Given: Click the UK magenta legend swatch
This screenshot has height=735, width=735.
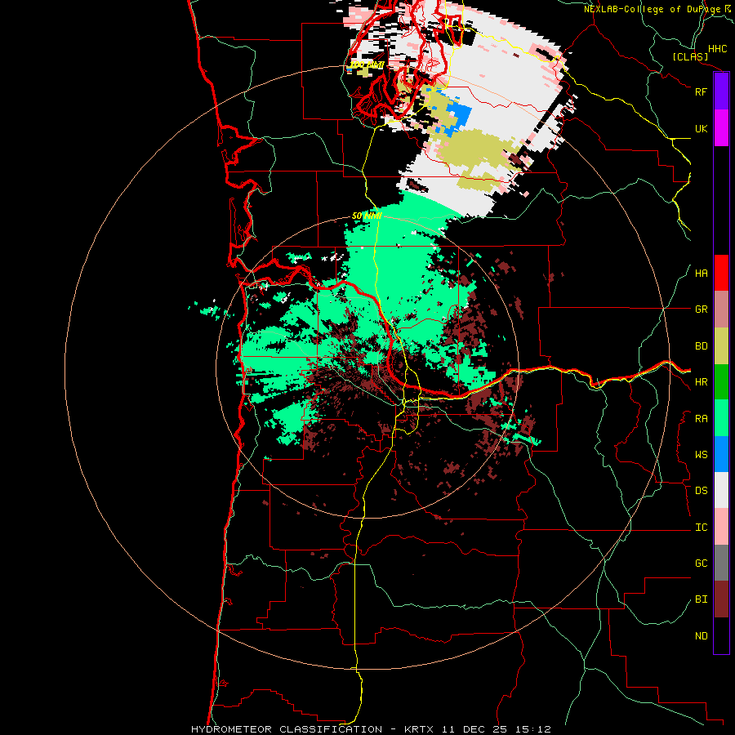Looking at the screenshot, I should 721,128.
